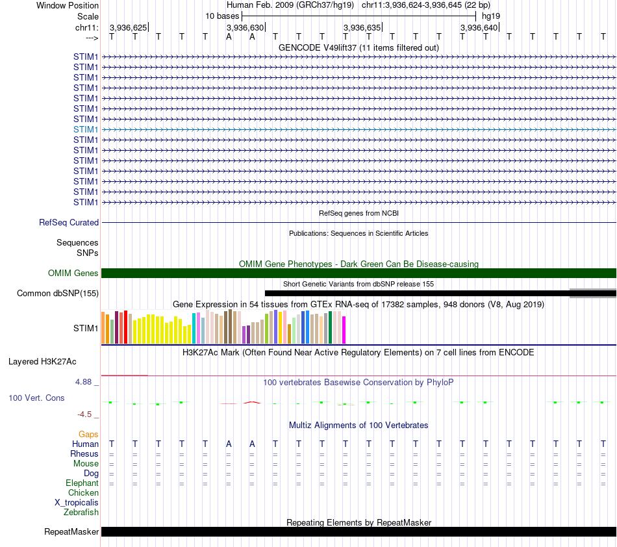Click the bright red GTEx expression bar

125,327
